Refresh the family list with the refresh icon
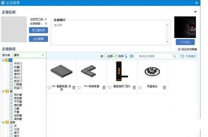 coord(132,56)
